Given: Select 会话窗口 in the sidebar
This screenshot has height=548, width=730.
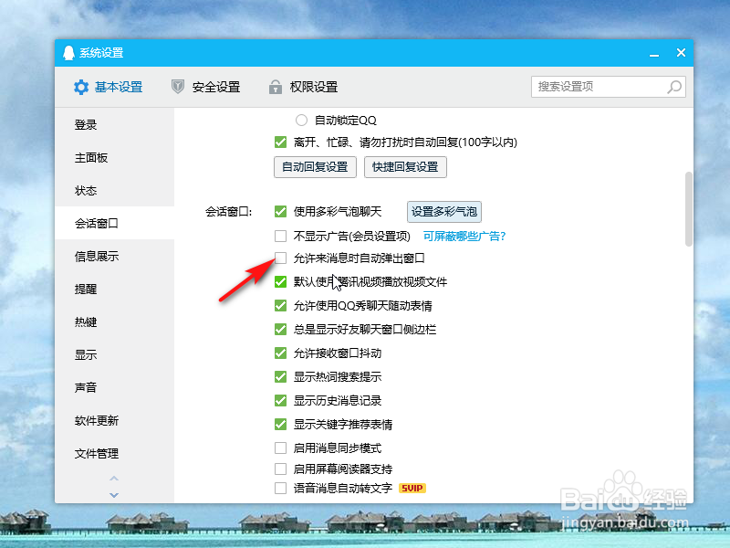Looking at the screenshot, I should (115, 223).
